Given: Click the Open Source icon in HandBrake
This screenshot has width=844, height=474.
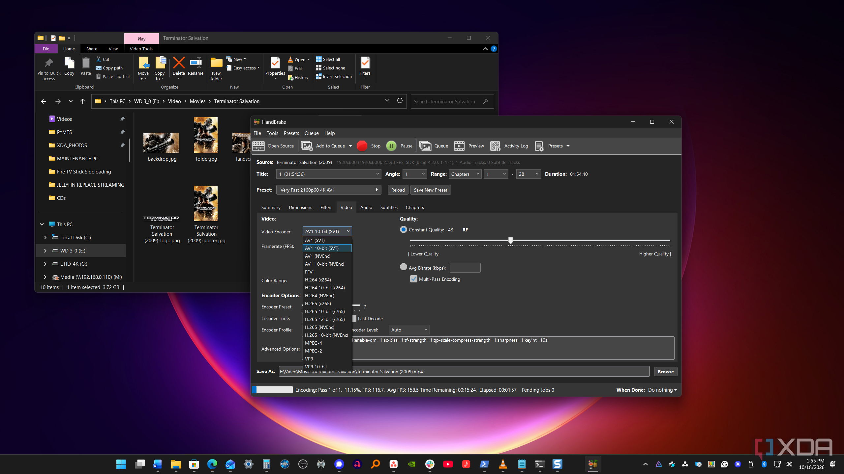Looking at the screenshot, I should pos(258,146).
